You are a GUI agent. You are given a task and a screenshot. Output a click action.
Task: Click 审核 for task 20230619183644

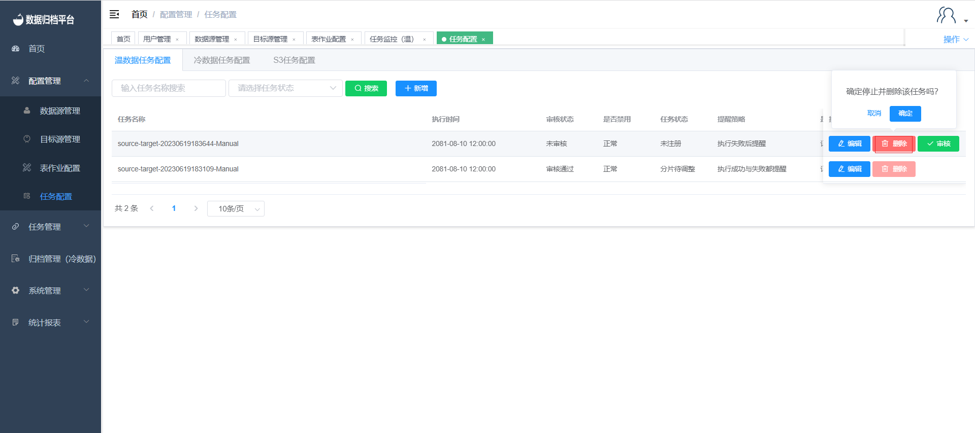coord(938,144)
